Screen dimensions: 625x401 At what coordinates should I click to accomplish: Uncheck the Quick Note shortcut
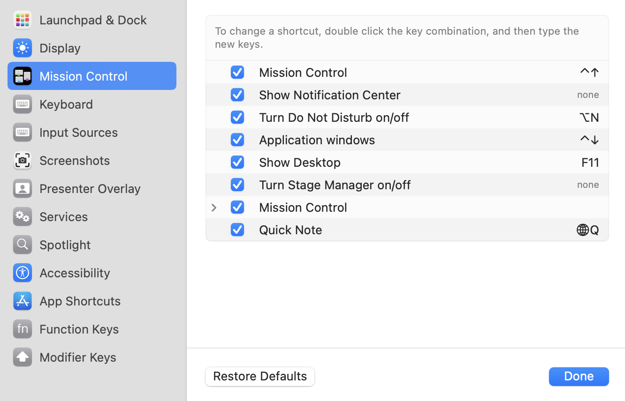237,230
